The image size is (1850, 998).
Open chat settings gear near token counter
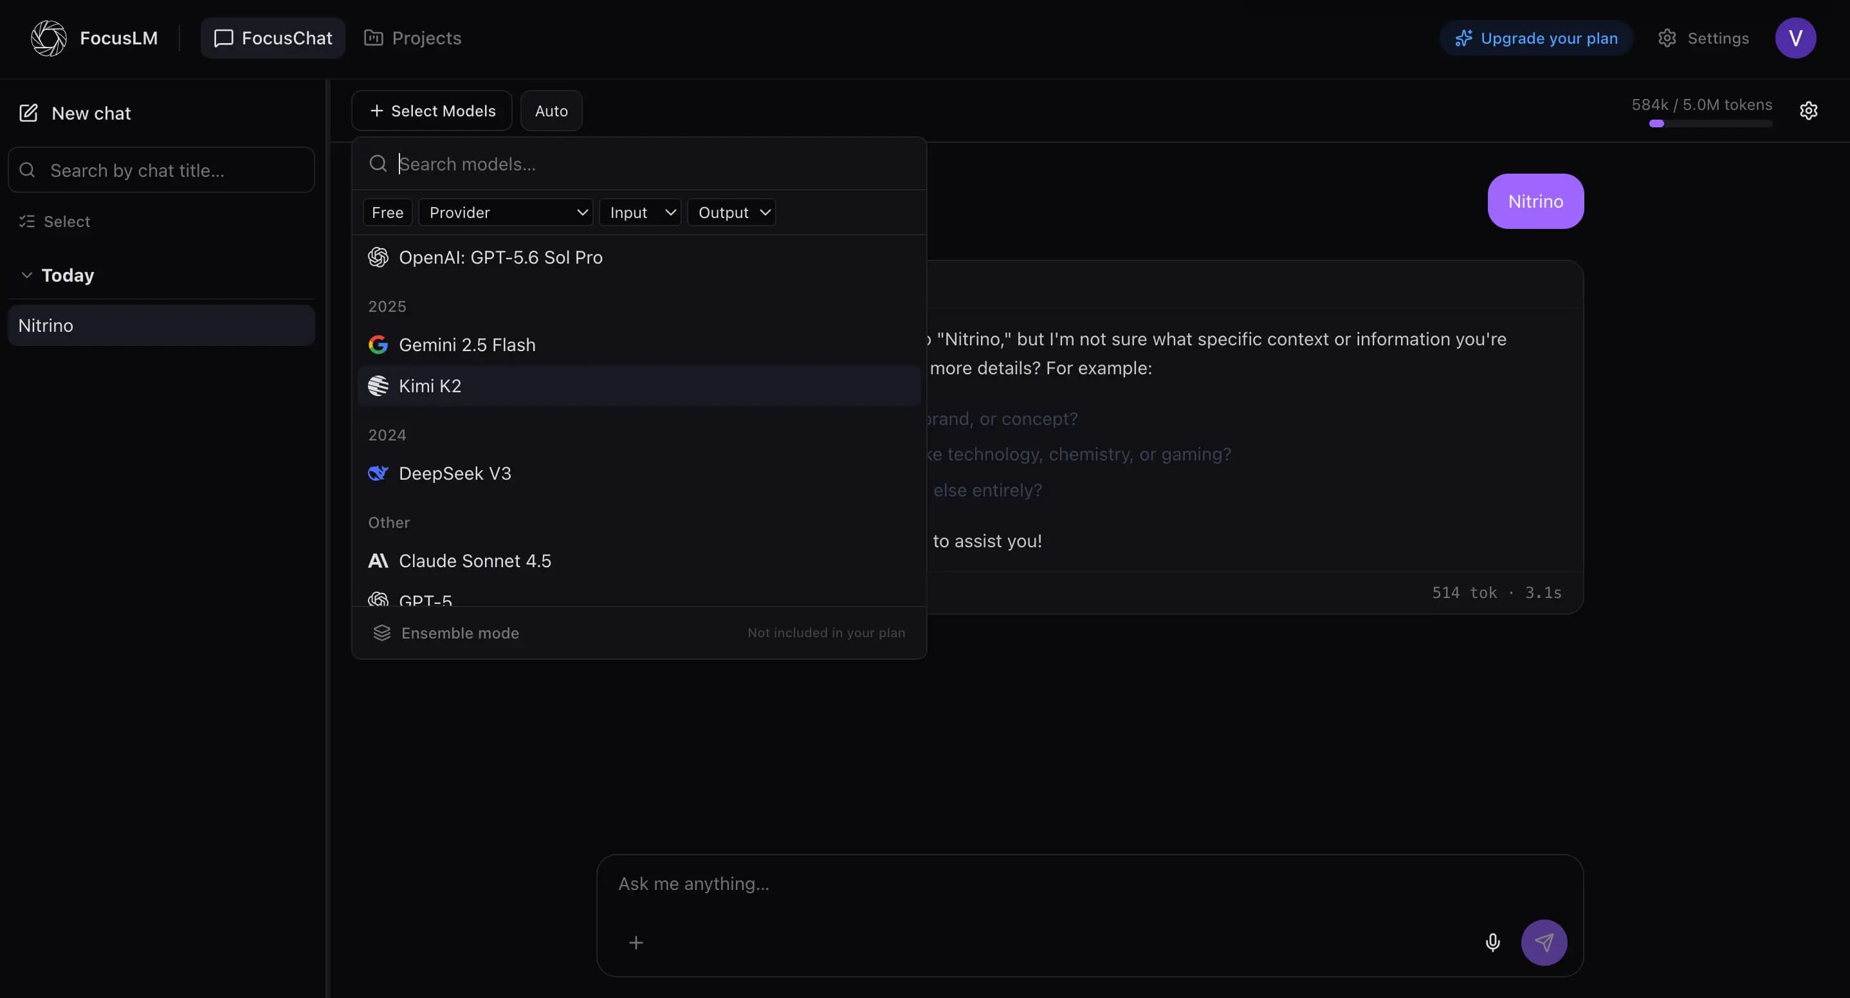1808,111
